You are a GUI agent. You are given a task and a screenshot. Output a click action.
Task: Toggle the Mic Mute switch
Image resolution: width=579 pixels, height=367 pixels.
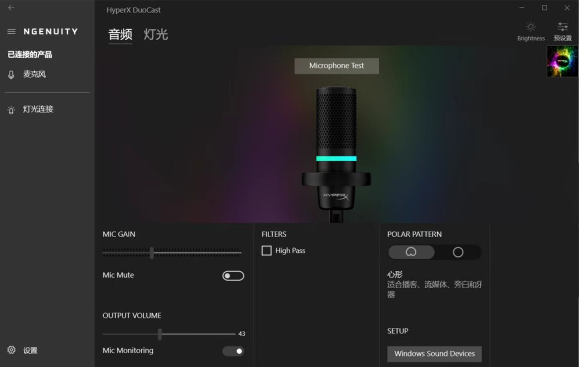[x=233, y=276]
